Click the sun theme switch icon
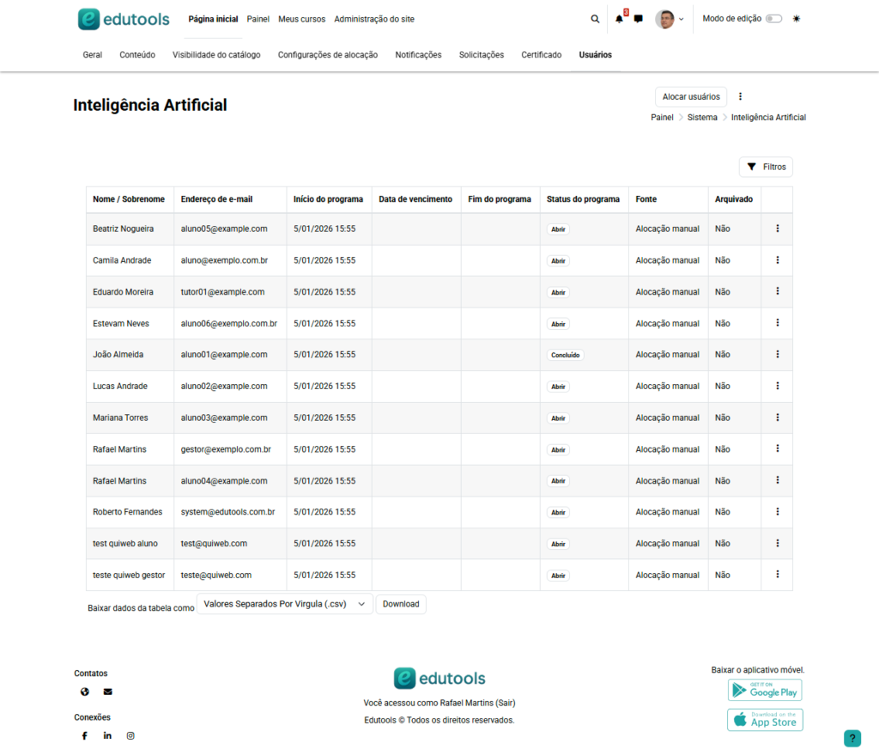The width and height of the screenshot is (879, 756). [796, 19]
